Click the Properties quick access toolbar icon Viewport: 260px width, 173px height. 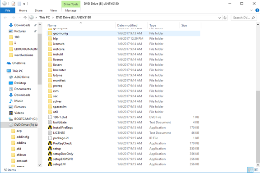[13, 4]
